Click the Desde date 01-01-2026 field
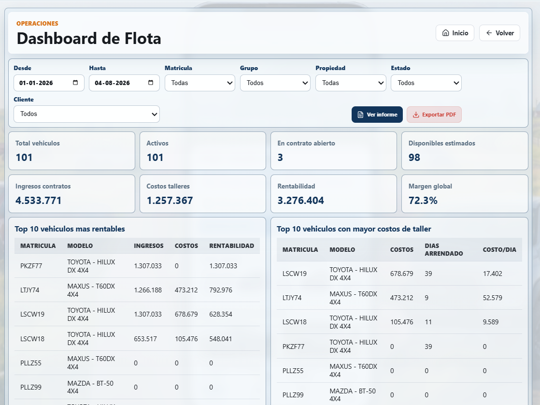The width and height of the screenshot is (540, 405). click(49, 83)
